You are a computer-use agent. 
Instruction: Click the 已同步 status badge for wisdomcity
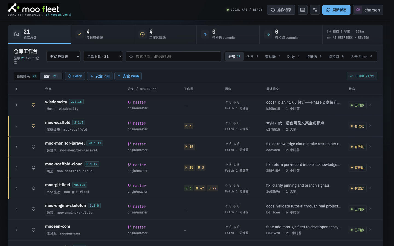pyautogui.click(x=357, y=105)
